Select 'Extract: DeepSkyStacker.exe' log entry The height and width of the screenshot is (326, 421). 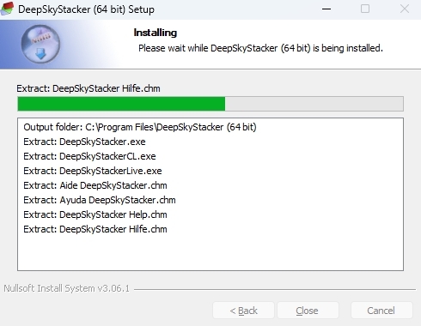84,142
